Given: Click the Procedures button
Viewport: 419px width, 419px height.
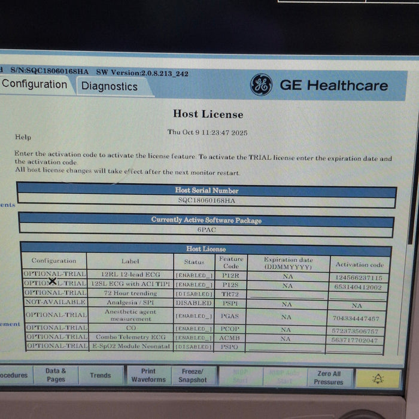Looking at the screenshot, I should [15, 375].
